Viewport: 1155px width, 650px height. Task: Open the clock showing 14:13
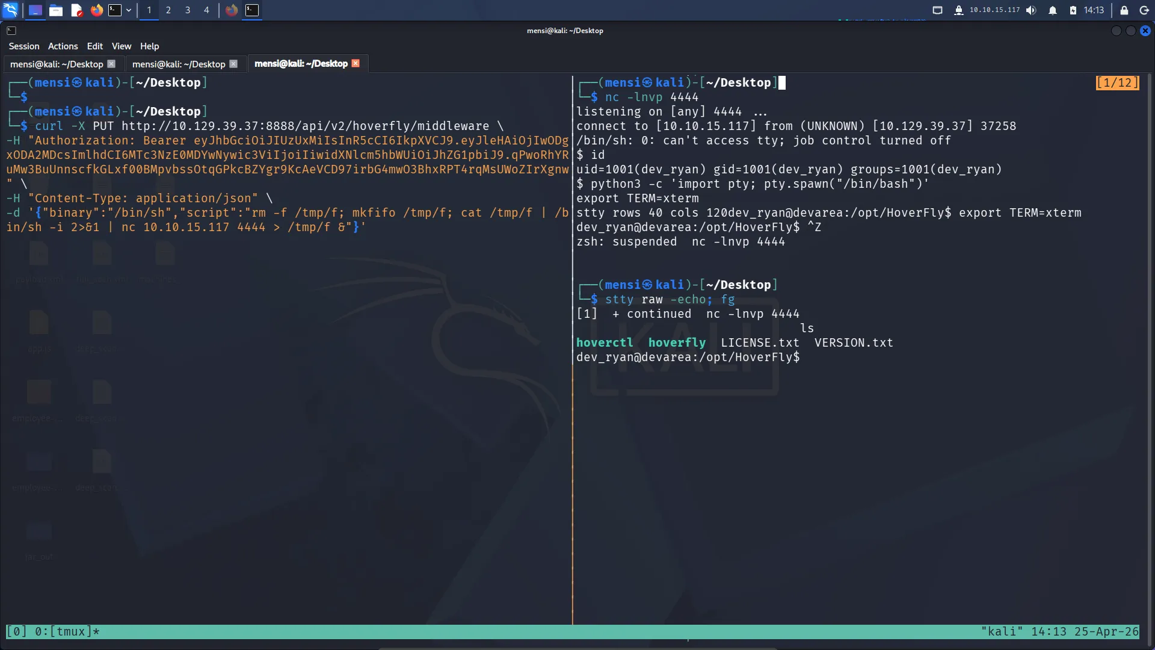[1094, 10]
